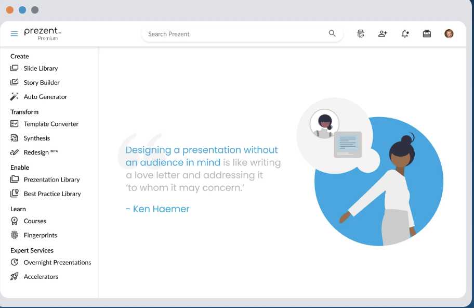
Task: Click the Learn section heading
Action: point(18,209)
